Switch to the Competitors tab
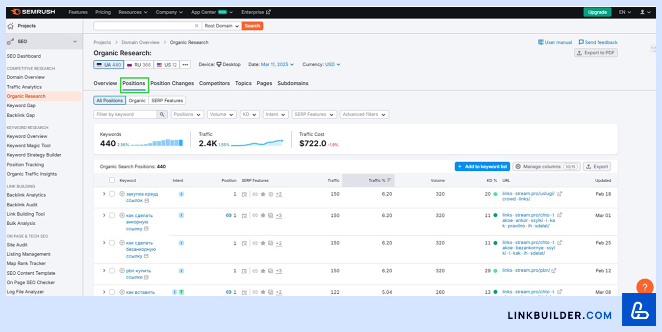Screen dimensions: 662x332 coord(214,83)
